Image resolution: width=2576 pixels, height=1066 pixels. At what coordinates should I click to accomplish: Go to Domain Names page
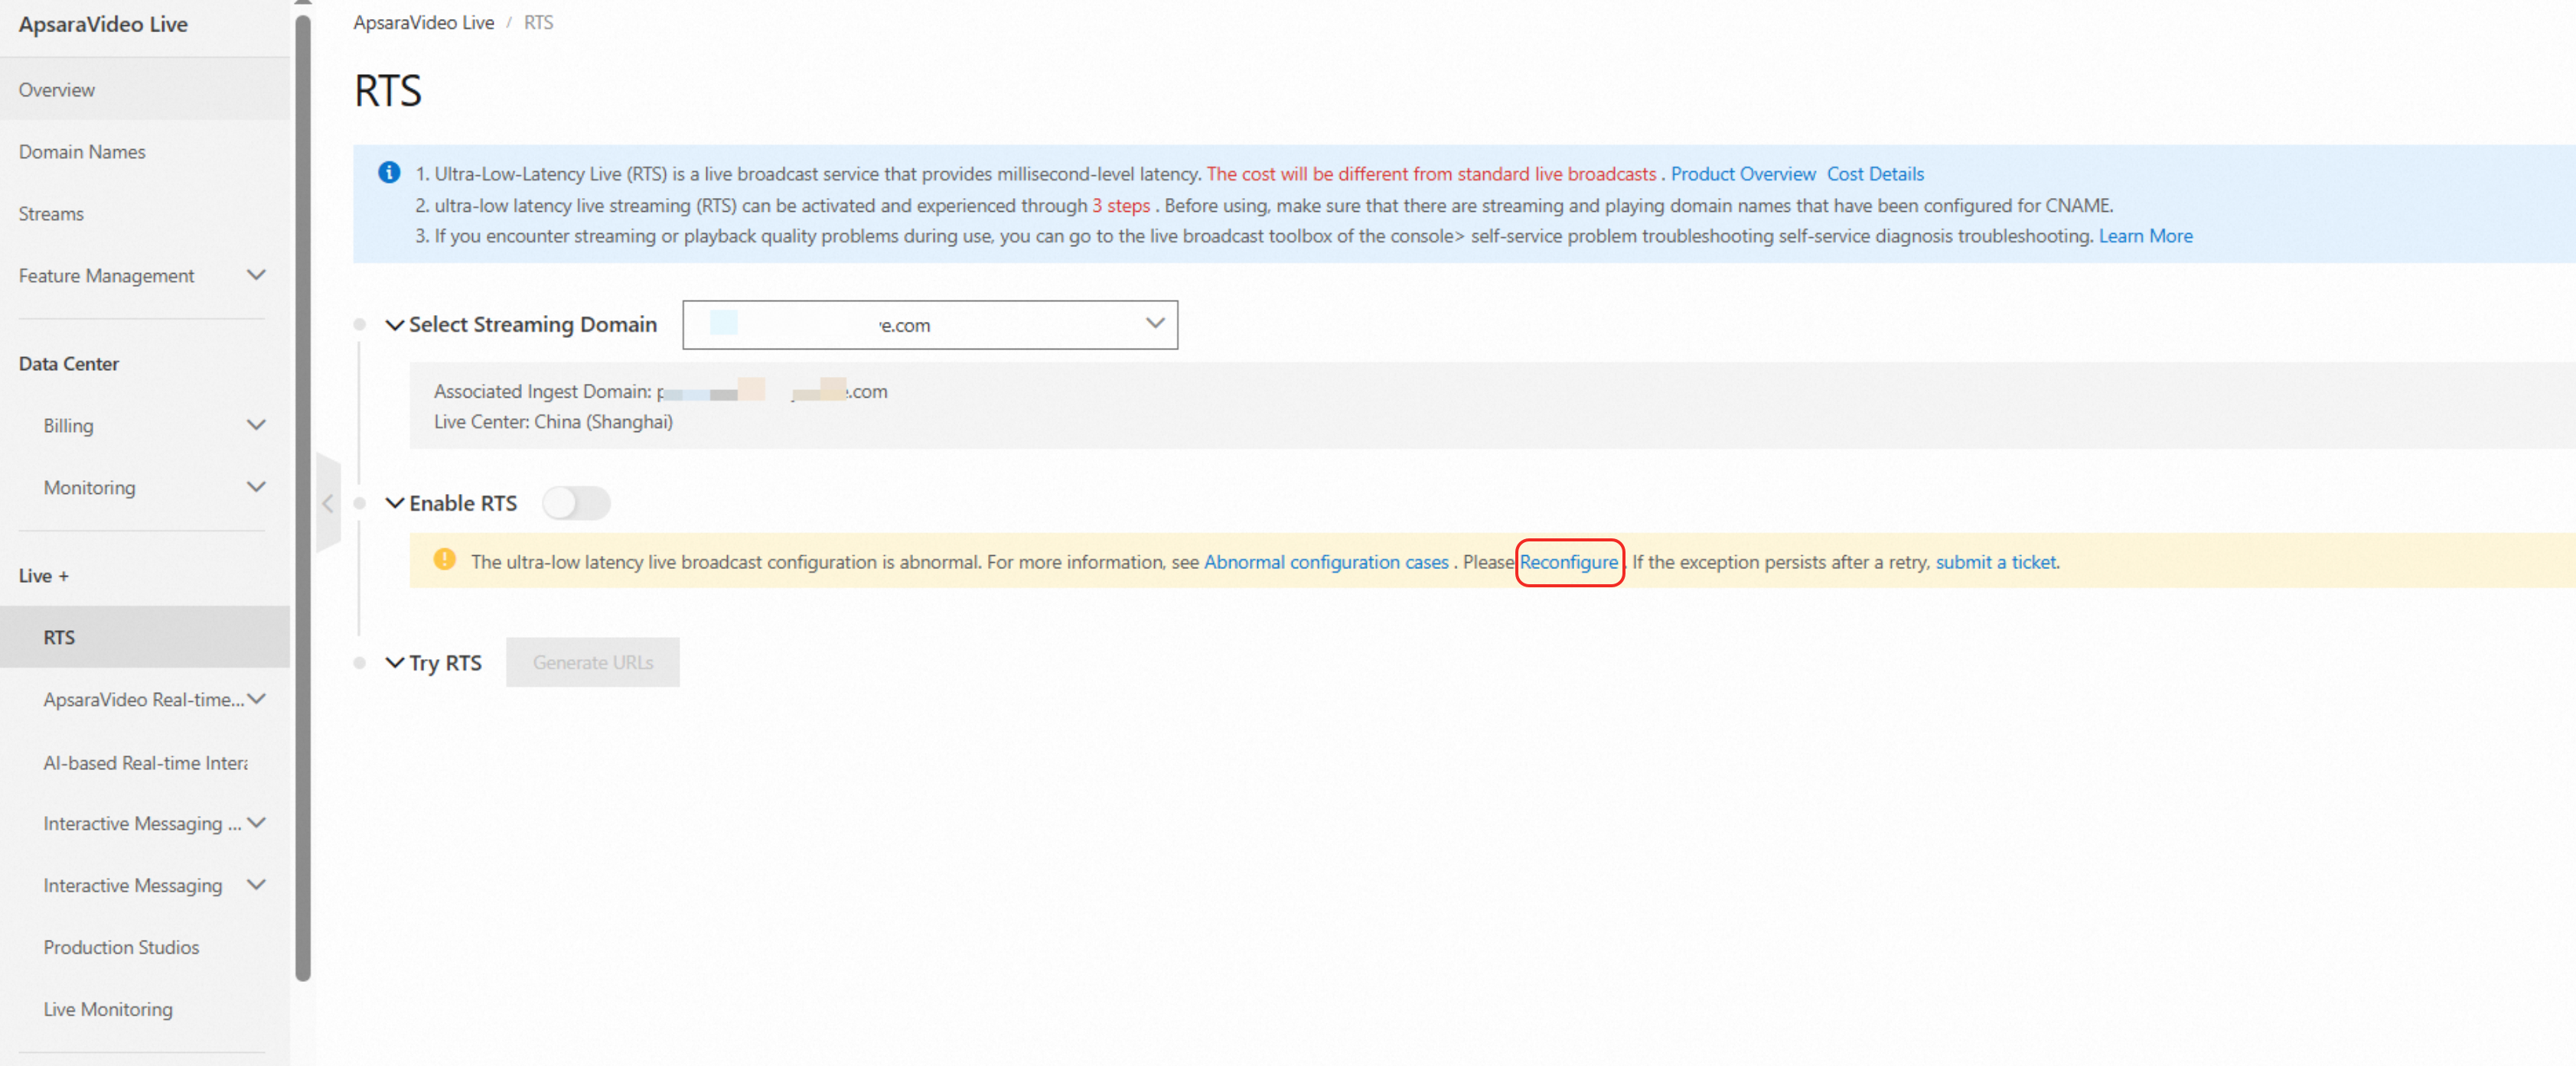tap(82, 152)
